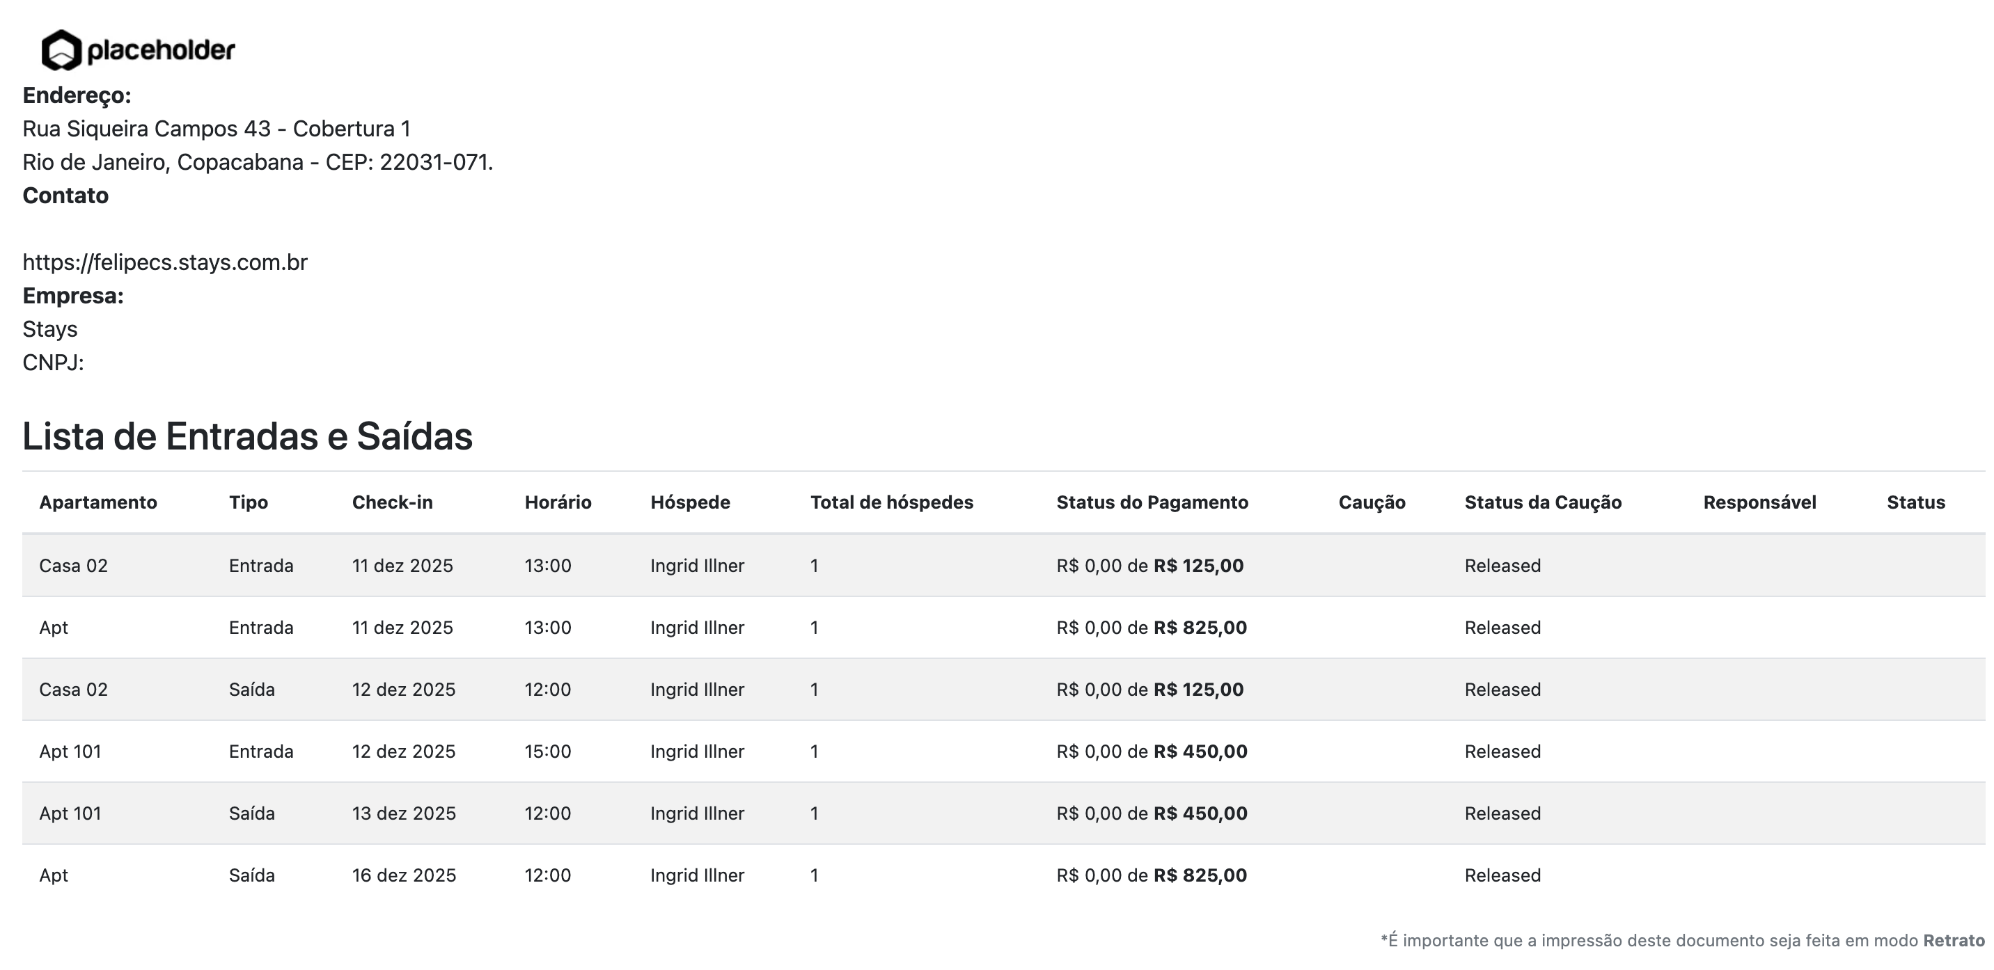Click the placeholder hexagon logo icon

click(61, 50)
